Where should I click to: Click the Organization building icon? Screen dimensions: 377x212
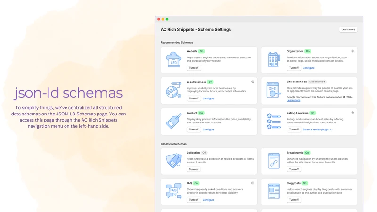tap(274, 59)
